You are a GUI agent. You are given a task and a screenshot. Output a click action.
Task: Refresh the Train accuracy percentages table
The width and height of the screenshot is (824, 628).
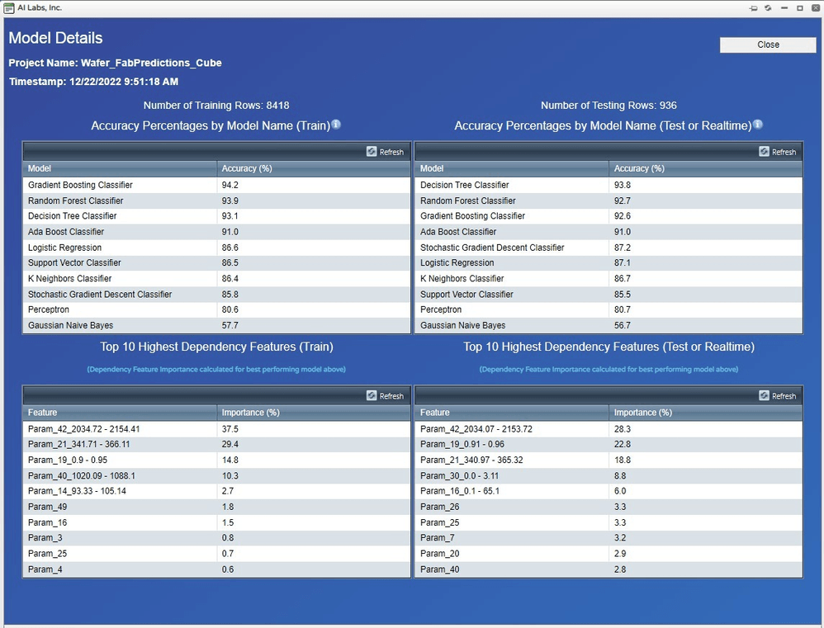click(x=386, y=152)
